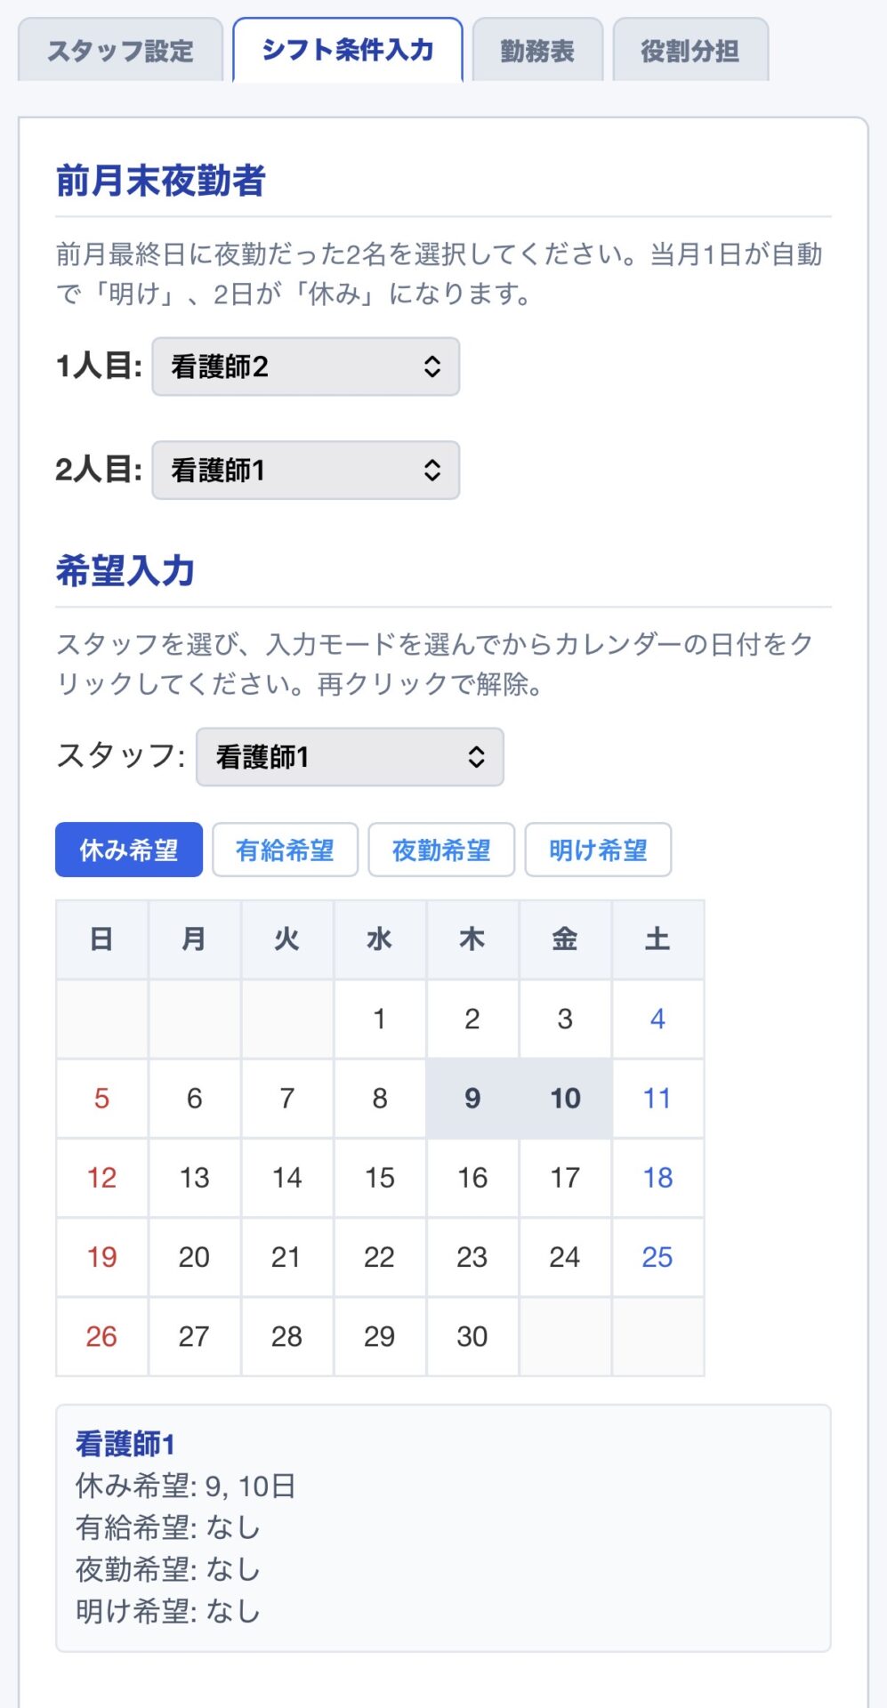Click day 24 on the calendar
Image resolution: width=887 pixels, height=1708 pixels.
(x=565, y=1257)
